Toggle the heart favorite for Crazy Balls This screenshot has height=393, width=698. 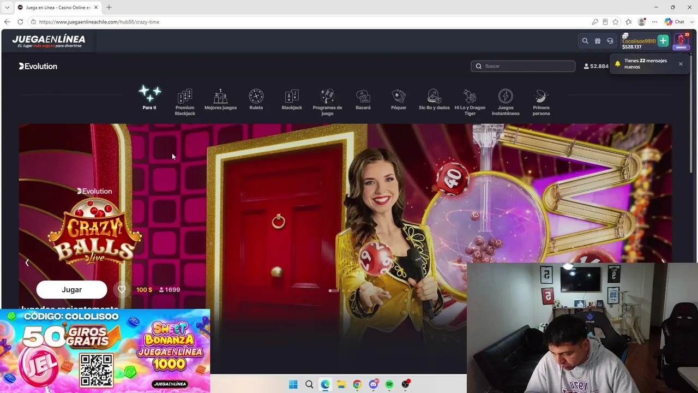tap(122, 290)
